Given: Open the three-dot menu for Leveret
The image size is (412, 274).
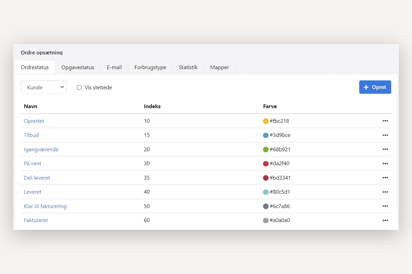Looking at the screenshot, I should click(385, 192).
